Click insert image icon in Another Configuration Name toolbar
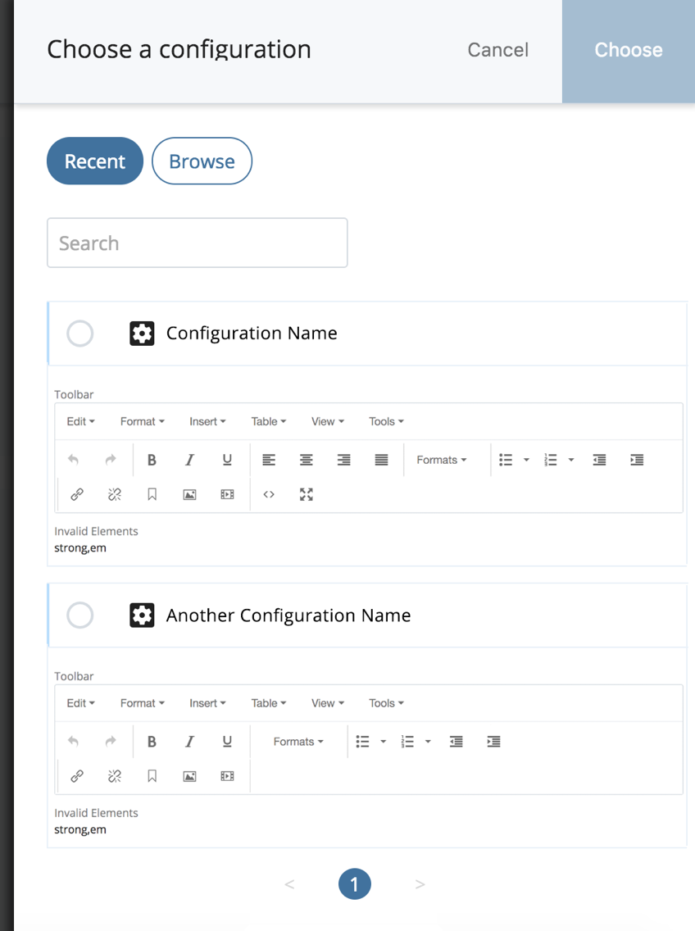The image size is (695, 931). [189, 776]
